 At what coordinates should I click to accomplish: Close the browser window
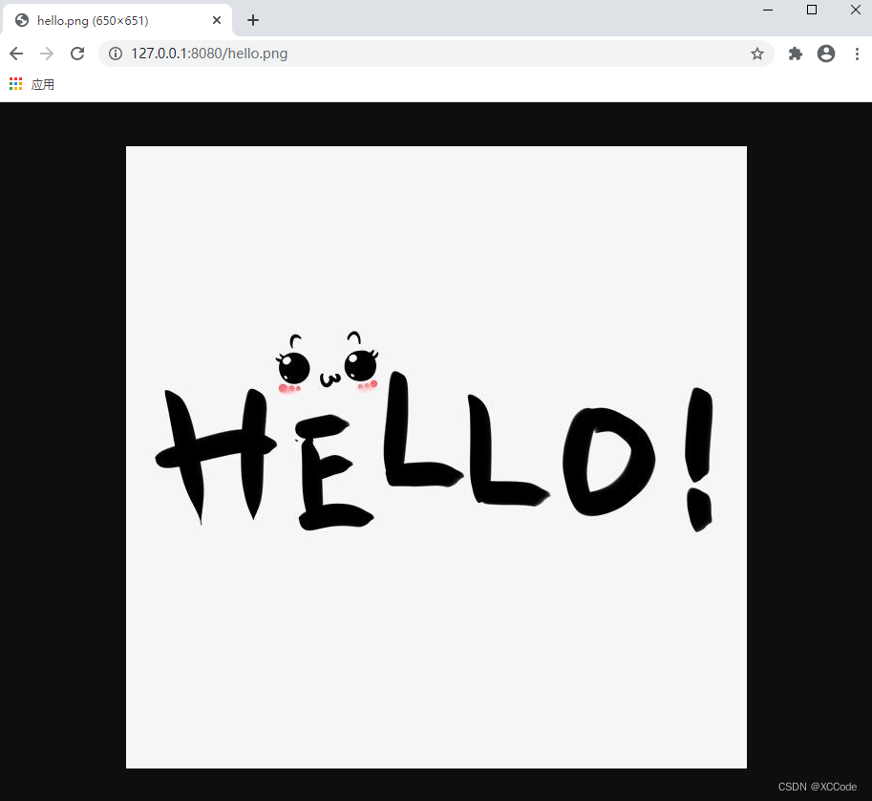pyautogui.click(x=856, y=10)
